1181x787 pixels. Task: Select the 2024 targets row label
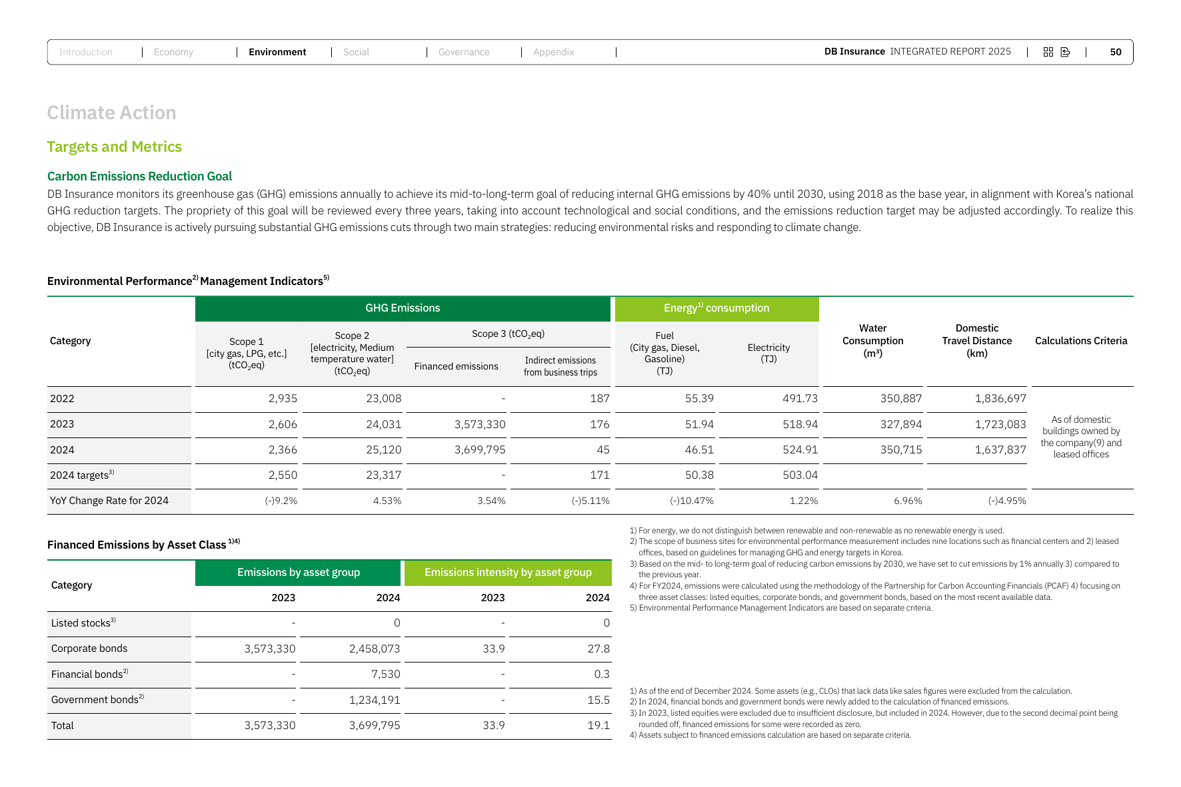82,475
